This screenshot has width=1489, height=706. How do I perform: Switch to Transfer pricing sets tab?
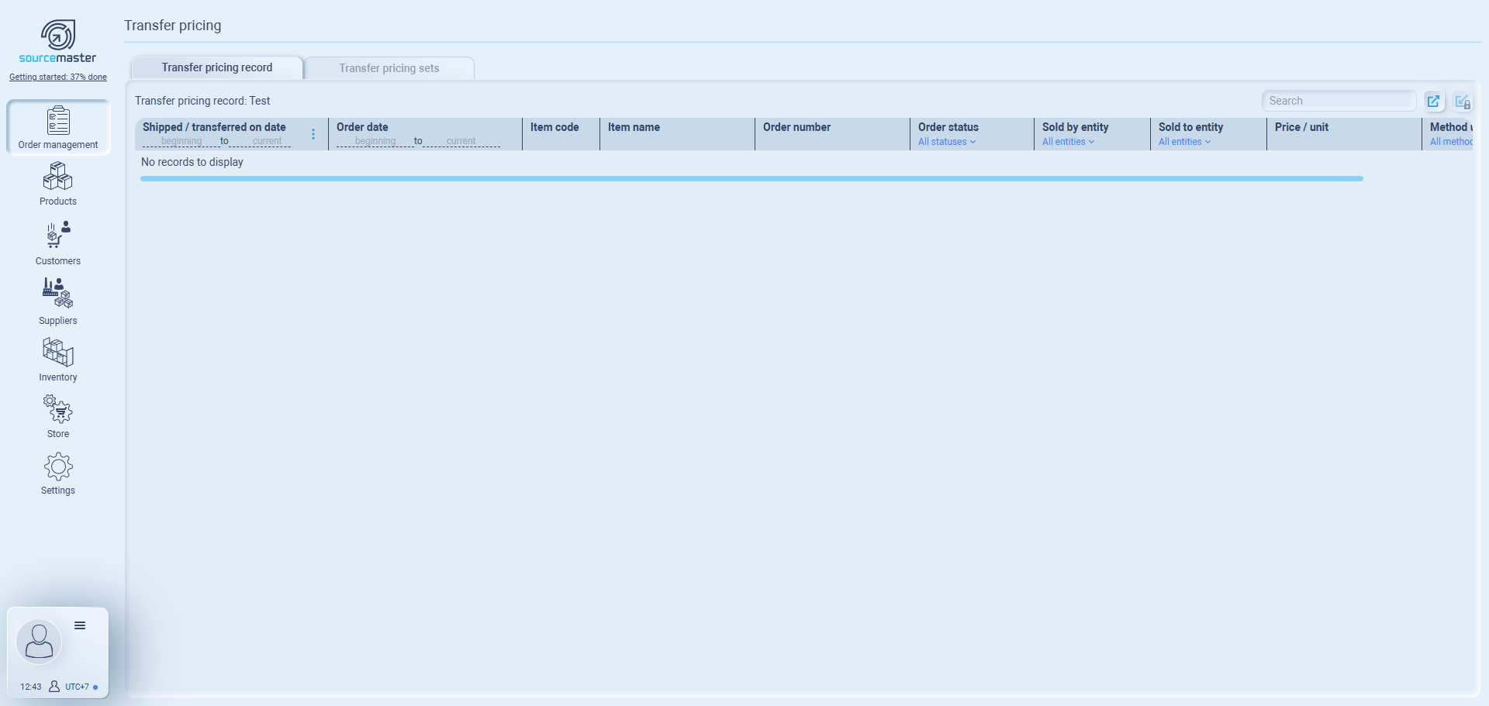click(389, 68)
